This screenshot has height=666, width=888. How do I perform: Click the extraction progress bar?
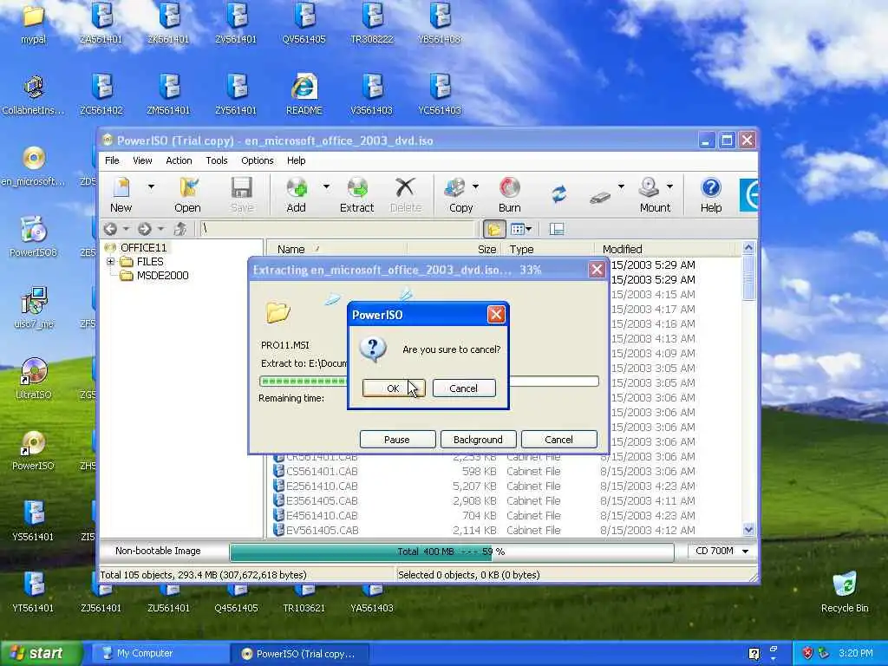[x=428, y=382]
